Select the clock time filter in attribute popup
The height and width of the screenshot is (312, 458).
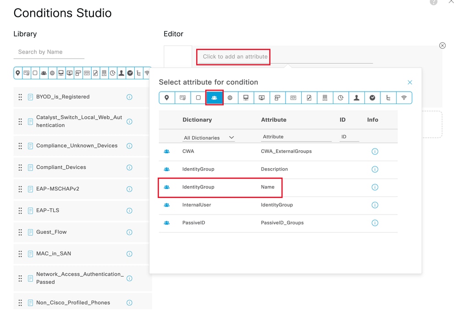341,98
